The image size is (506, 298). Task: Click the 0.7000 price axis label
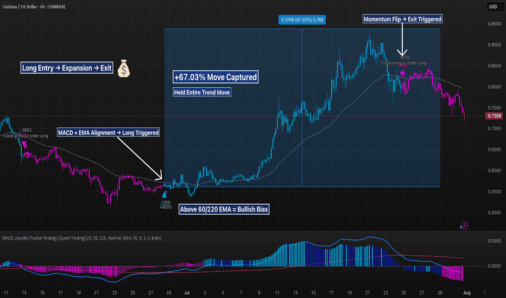click(x=495, y=128)
